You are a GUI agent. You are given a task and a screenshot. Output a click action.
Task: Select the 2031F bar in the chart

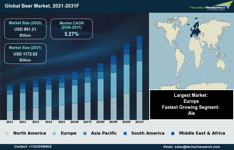tap(140, 78)
